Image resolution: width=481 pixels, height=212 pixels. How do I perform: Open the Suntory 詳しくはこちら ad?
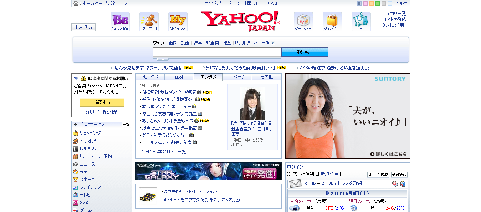coord(389,154)
